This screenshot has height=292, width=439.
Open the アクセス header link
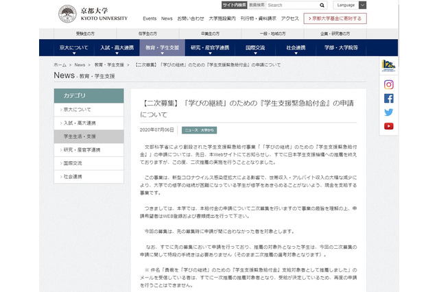pos(290,19)
